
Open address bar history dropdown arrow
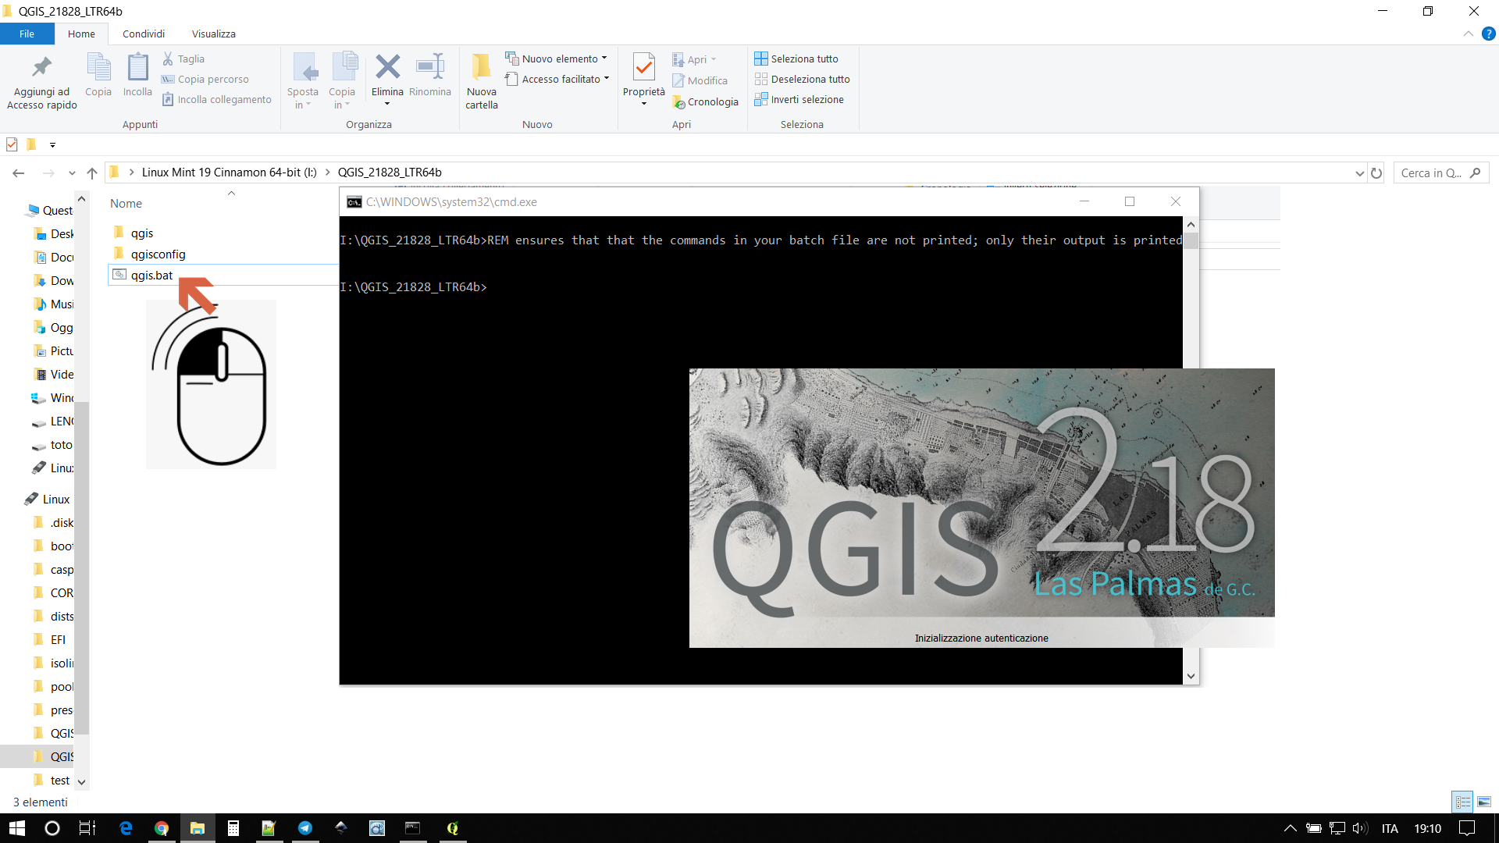click(1359, 173)
